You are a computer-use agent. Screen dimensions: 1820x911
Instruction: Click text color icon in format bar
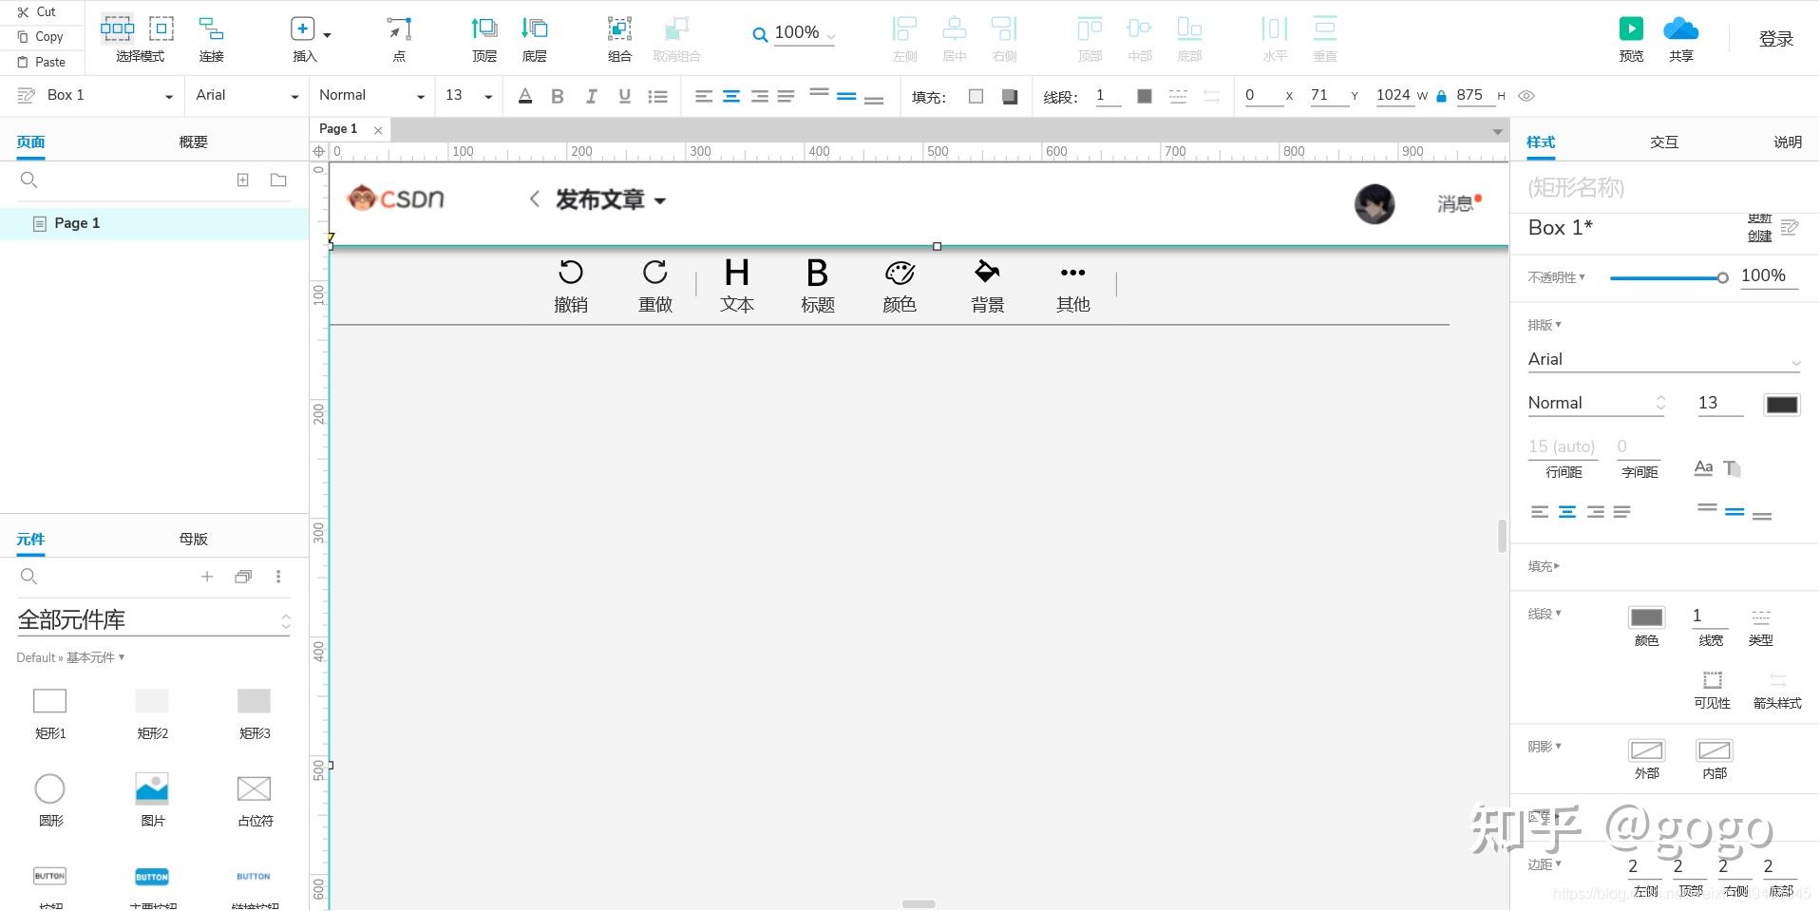[525, 96]
